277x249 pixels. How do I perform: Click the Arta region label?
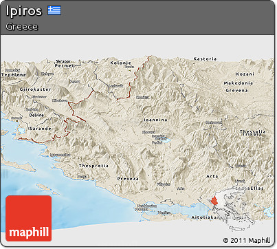click(x=212, y=176)
